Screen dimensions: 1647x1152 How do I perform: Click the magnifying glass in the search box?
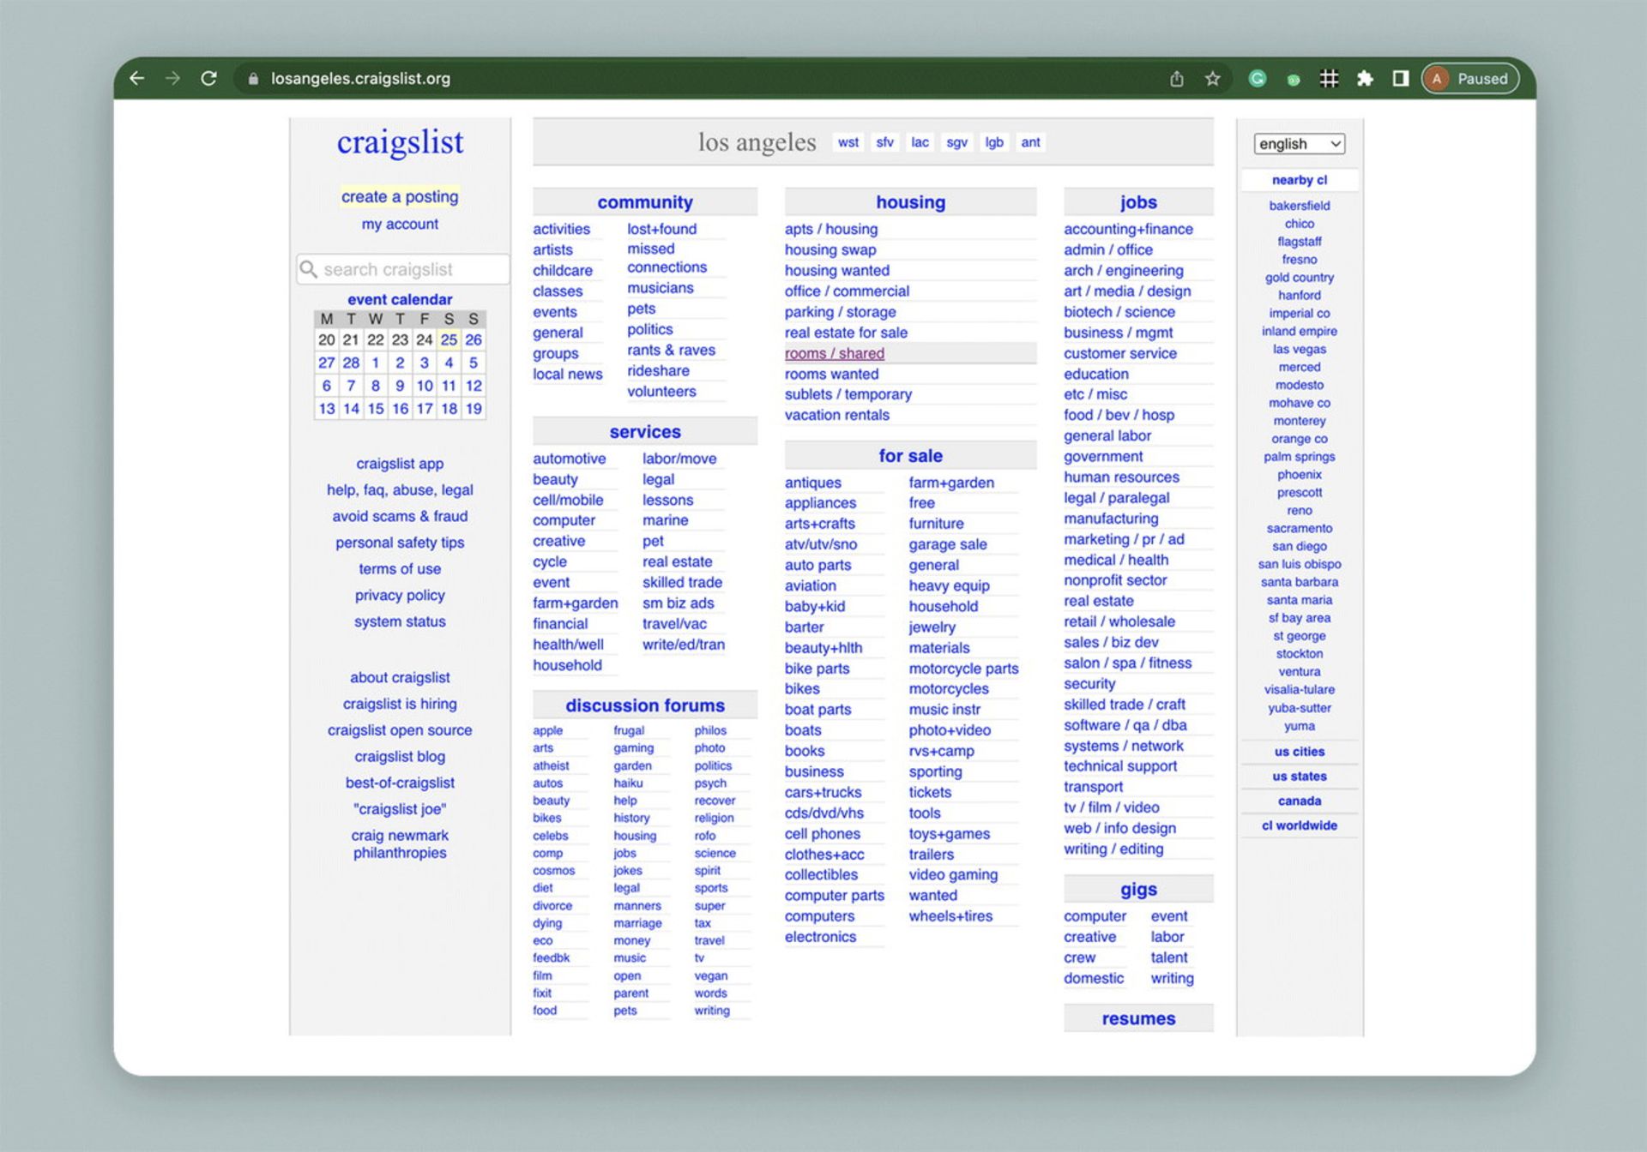click(310, 269)
